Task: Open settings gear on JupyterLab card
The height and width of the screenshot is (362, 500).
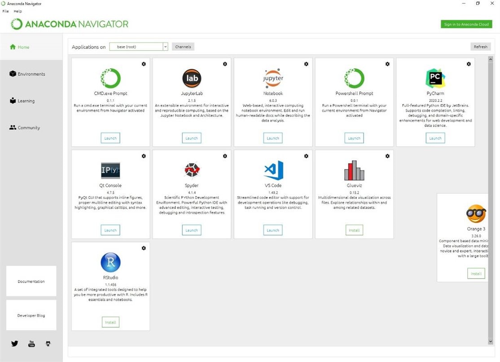Action: (225, 64)
